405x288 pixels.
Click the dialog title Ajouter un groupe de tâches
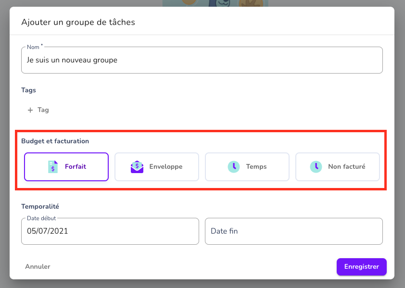(78, 22)
